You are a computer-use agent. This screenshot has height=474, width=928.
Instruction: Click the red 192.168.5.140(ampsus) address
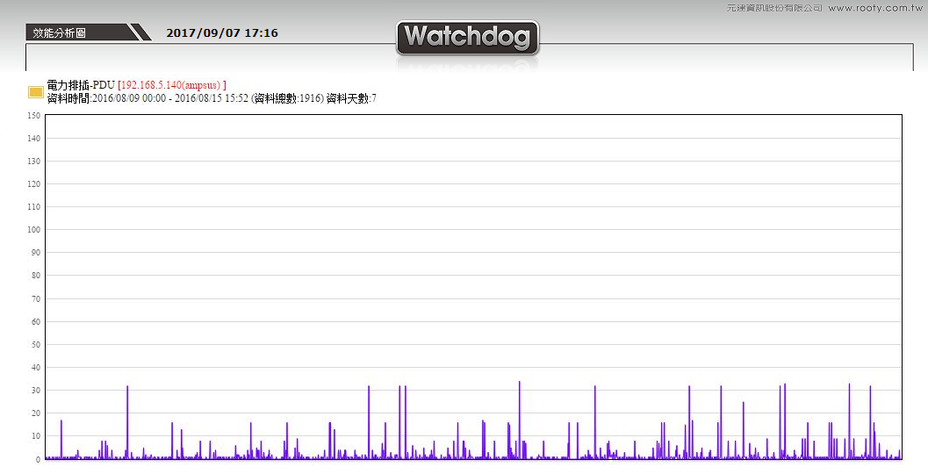[172, 85]
